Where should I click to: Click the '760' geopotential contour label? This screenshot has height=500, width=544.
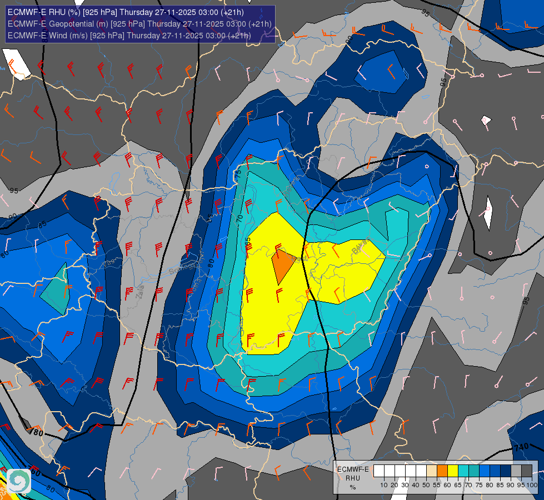(x=34, y=472)
